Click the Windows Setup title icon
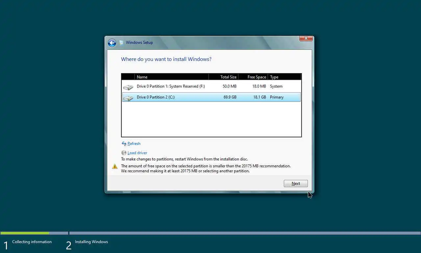The height and width of the screenshot is (253, 421). tap(121, 42)
